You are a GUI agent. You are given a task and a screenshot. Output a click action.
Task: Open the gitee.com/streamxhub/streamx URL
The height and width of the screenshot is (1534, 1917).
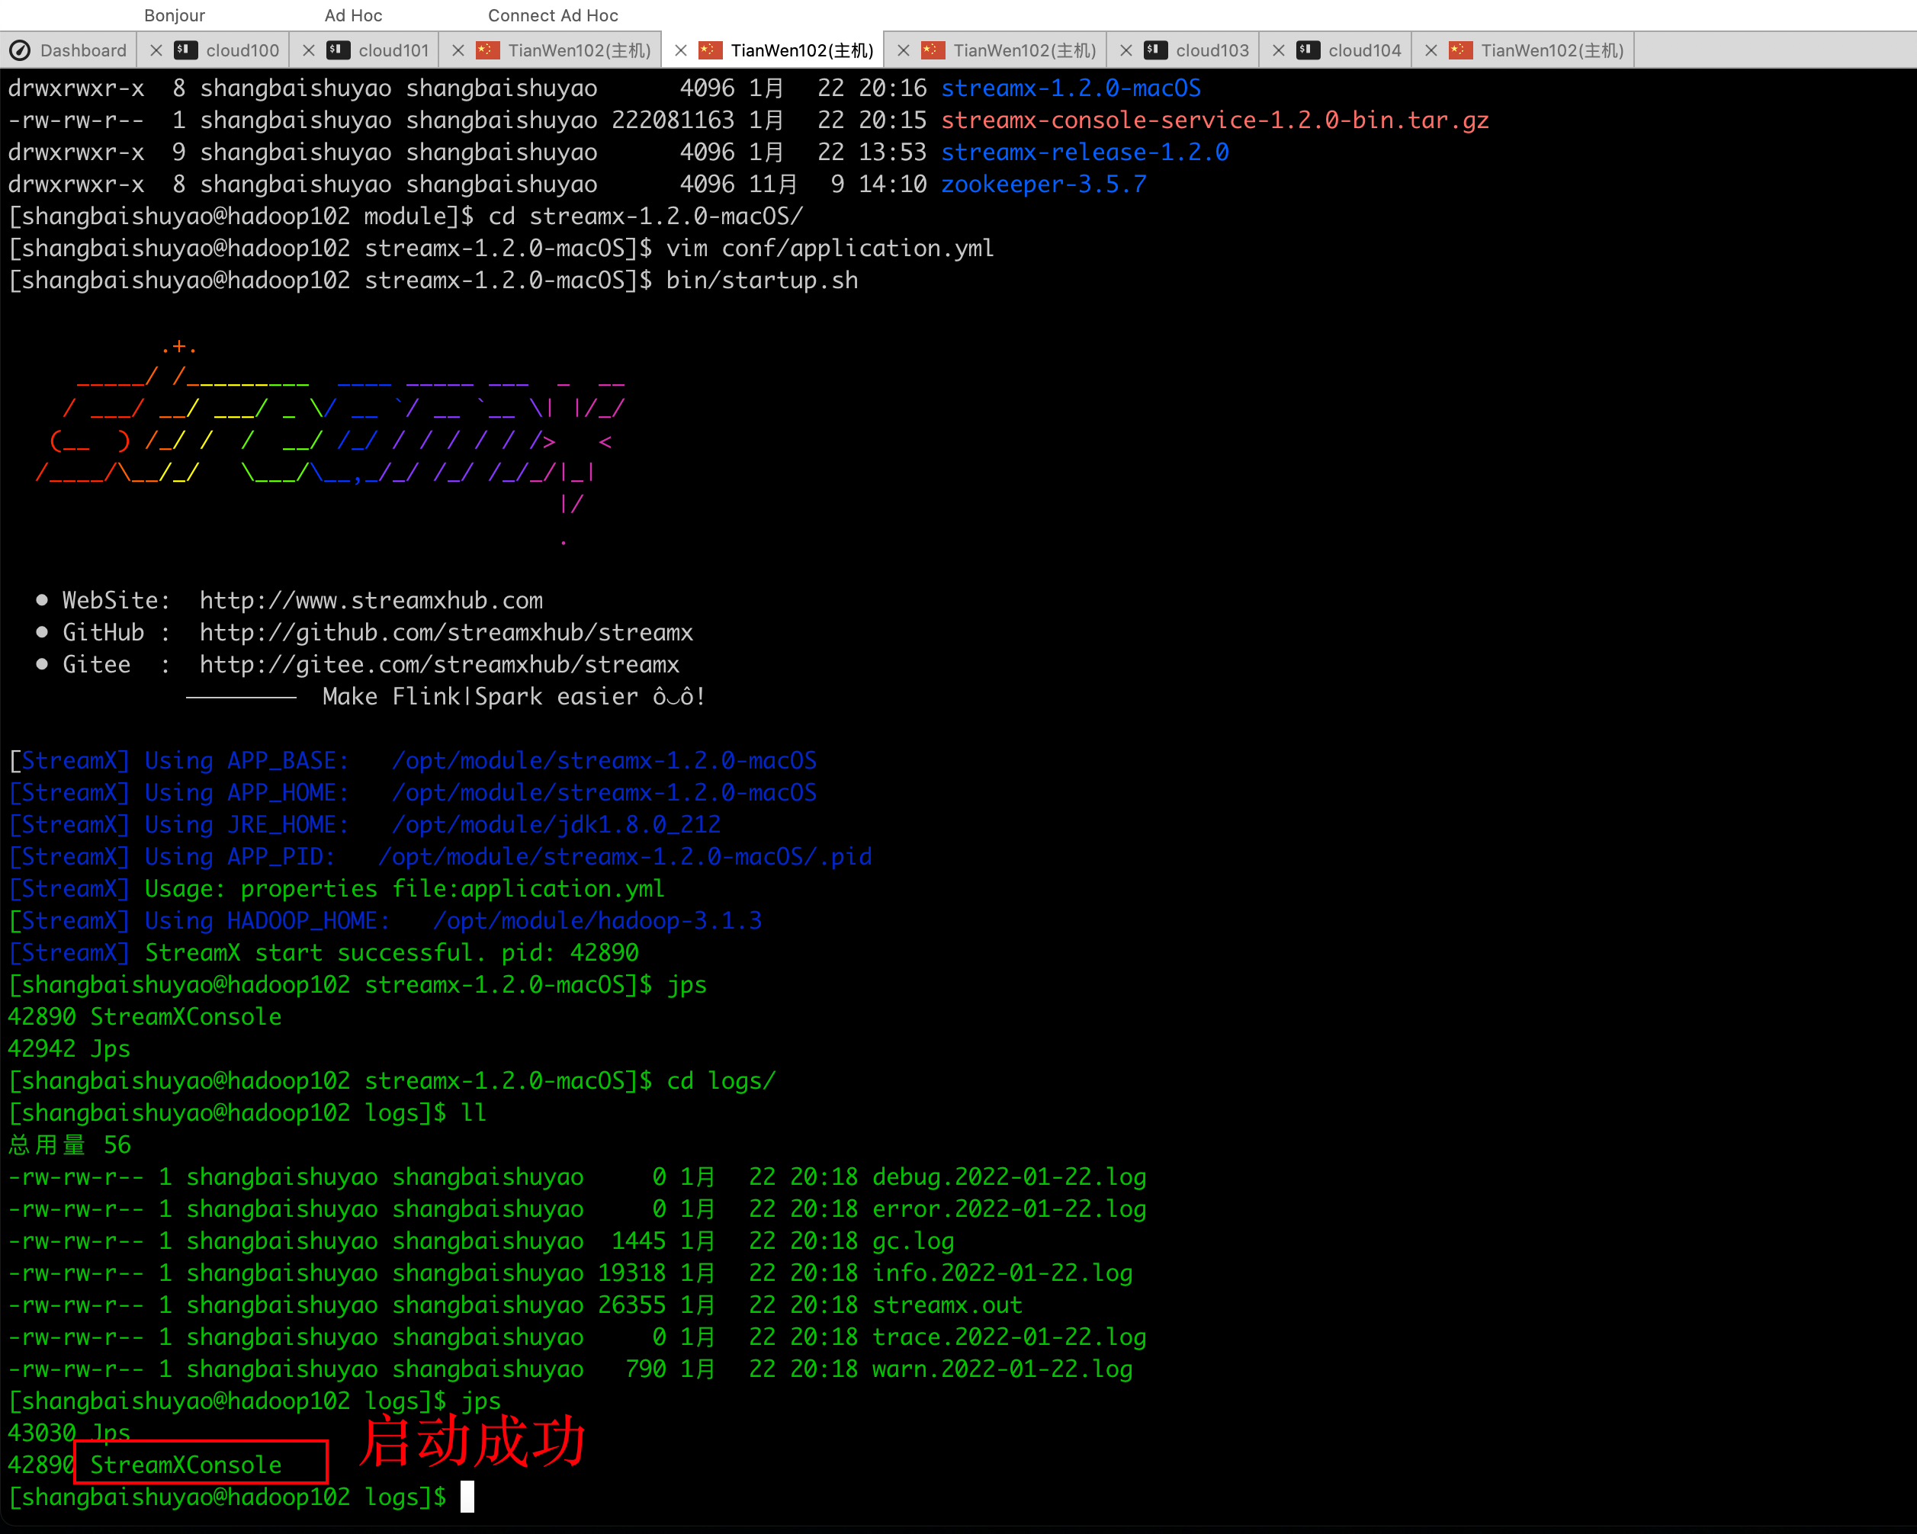pos(439,664)
